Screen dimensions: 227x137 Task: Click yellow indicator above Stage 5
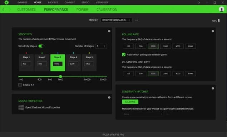coord(89,53)
